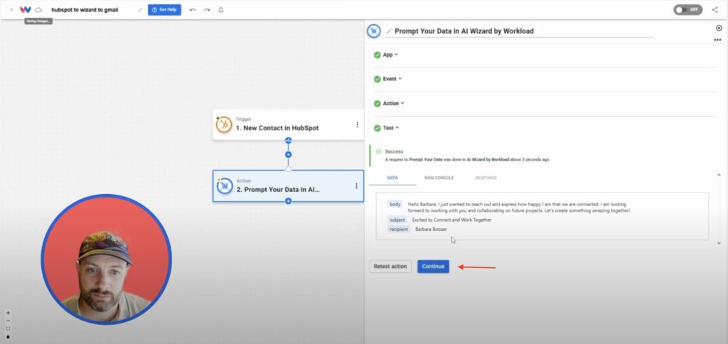Click the green check next to Event
This screenshot has width=728, height=344.
pos(377,79)
